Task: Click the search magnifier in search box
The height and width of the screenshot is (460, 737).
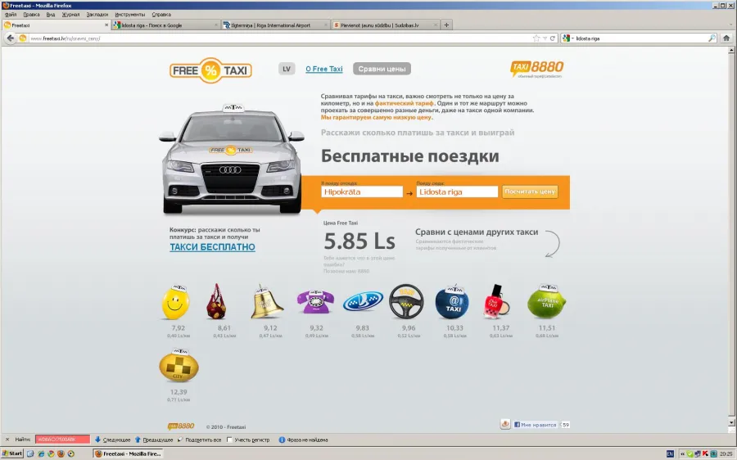Action: pos(712,38)
